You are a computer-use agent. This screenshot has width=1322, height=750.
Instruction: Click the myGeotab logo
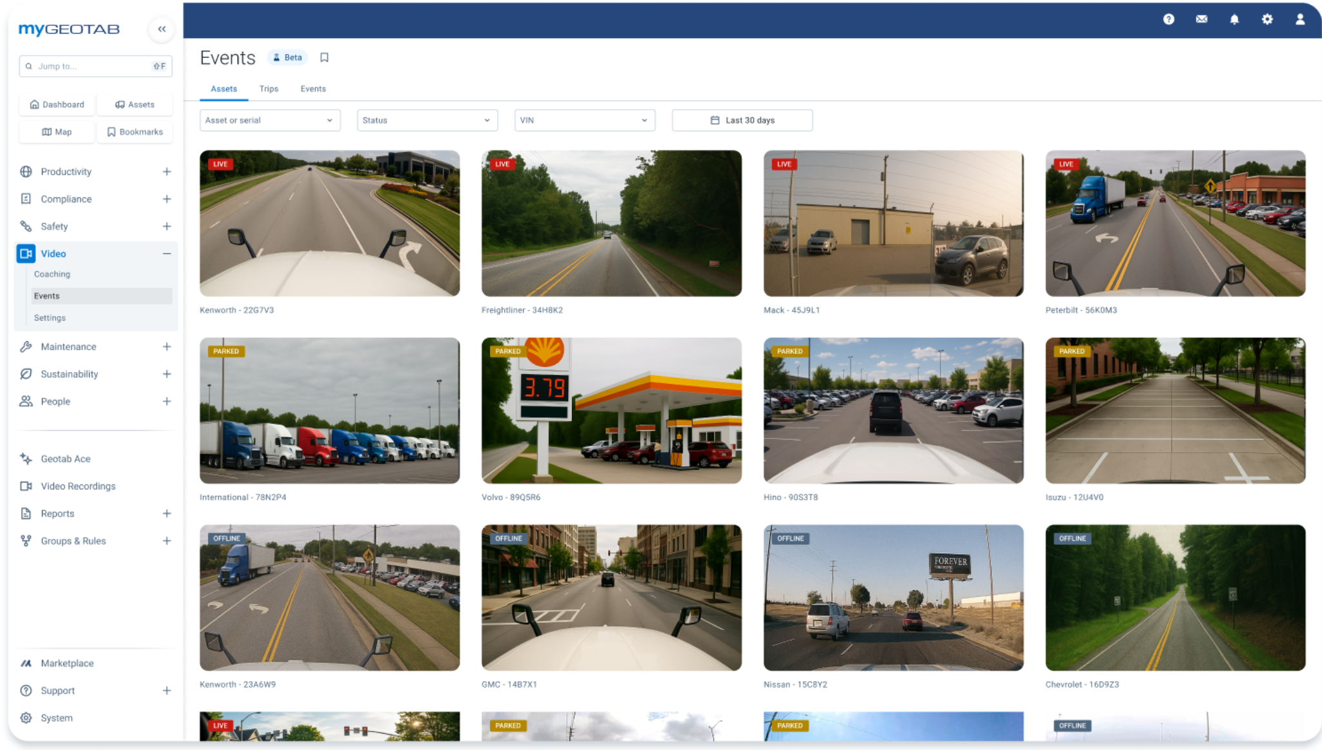[x=69, y=29]
